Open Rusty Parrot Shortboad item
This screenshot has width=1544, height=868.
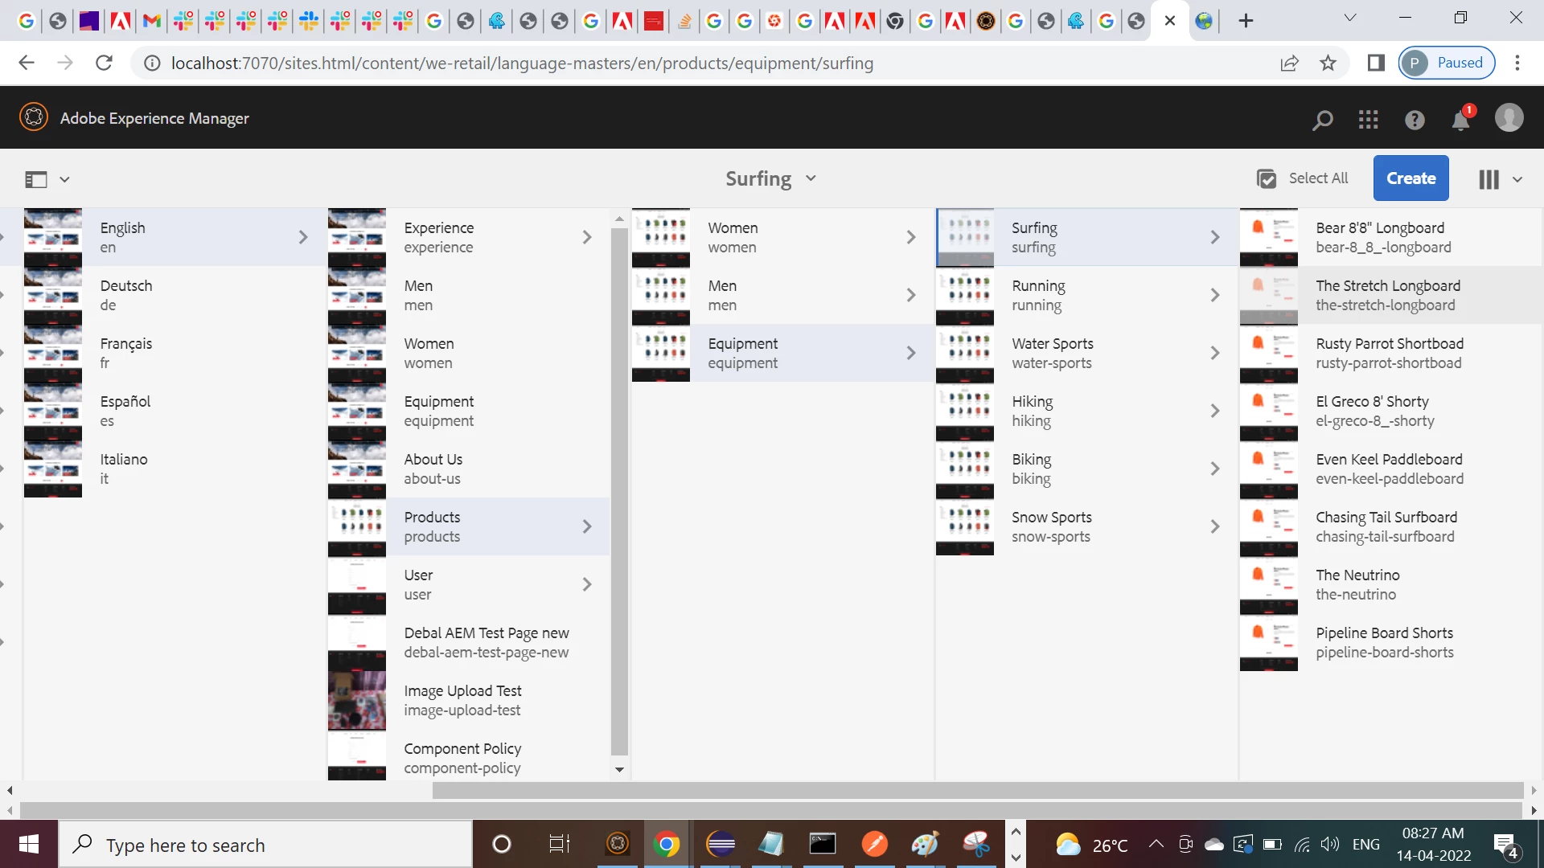[x=1389, y=353]
